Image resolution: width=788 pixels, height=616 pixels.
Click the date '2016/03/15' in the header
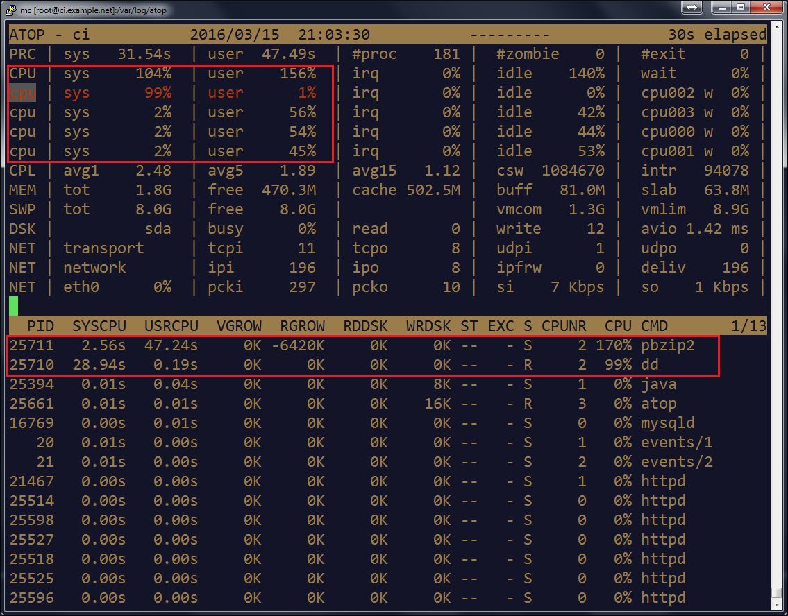[235, 35]
